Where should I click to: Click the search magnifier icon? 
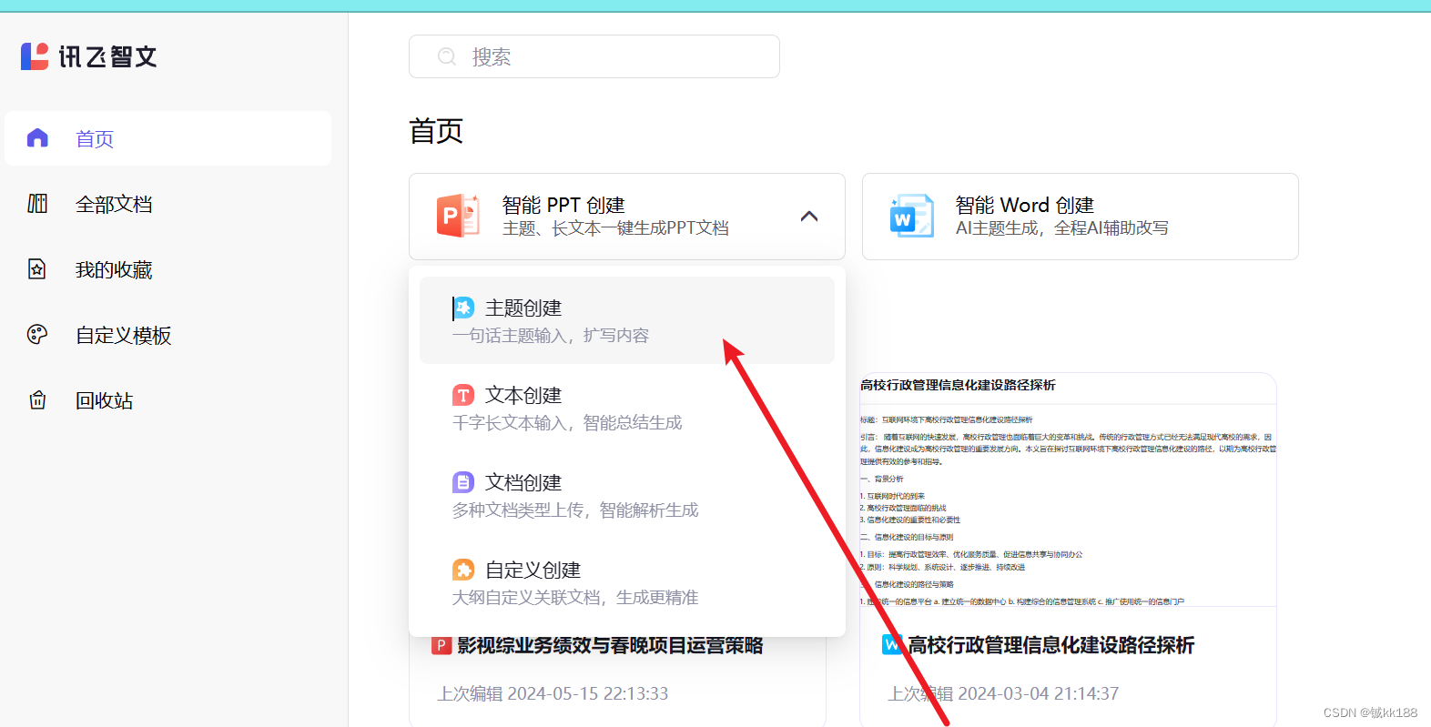[x=447, y=56]
